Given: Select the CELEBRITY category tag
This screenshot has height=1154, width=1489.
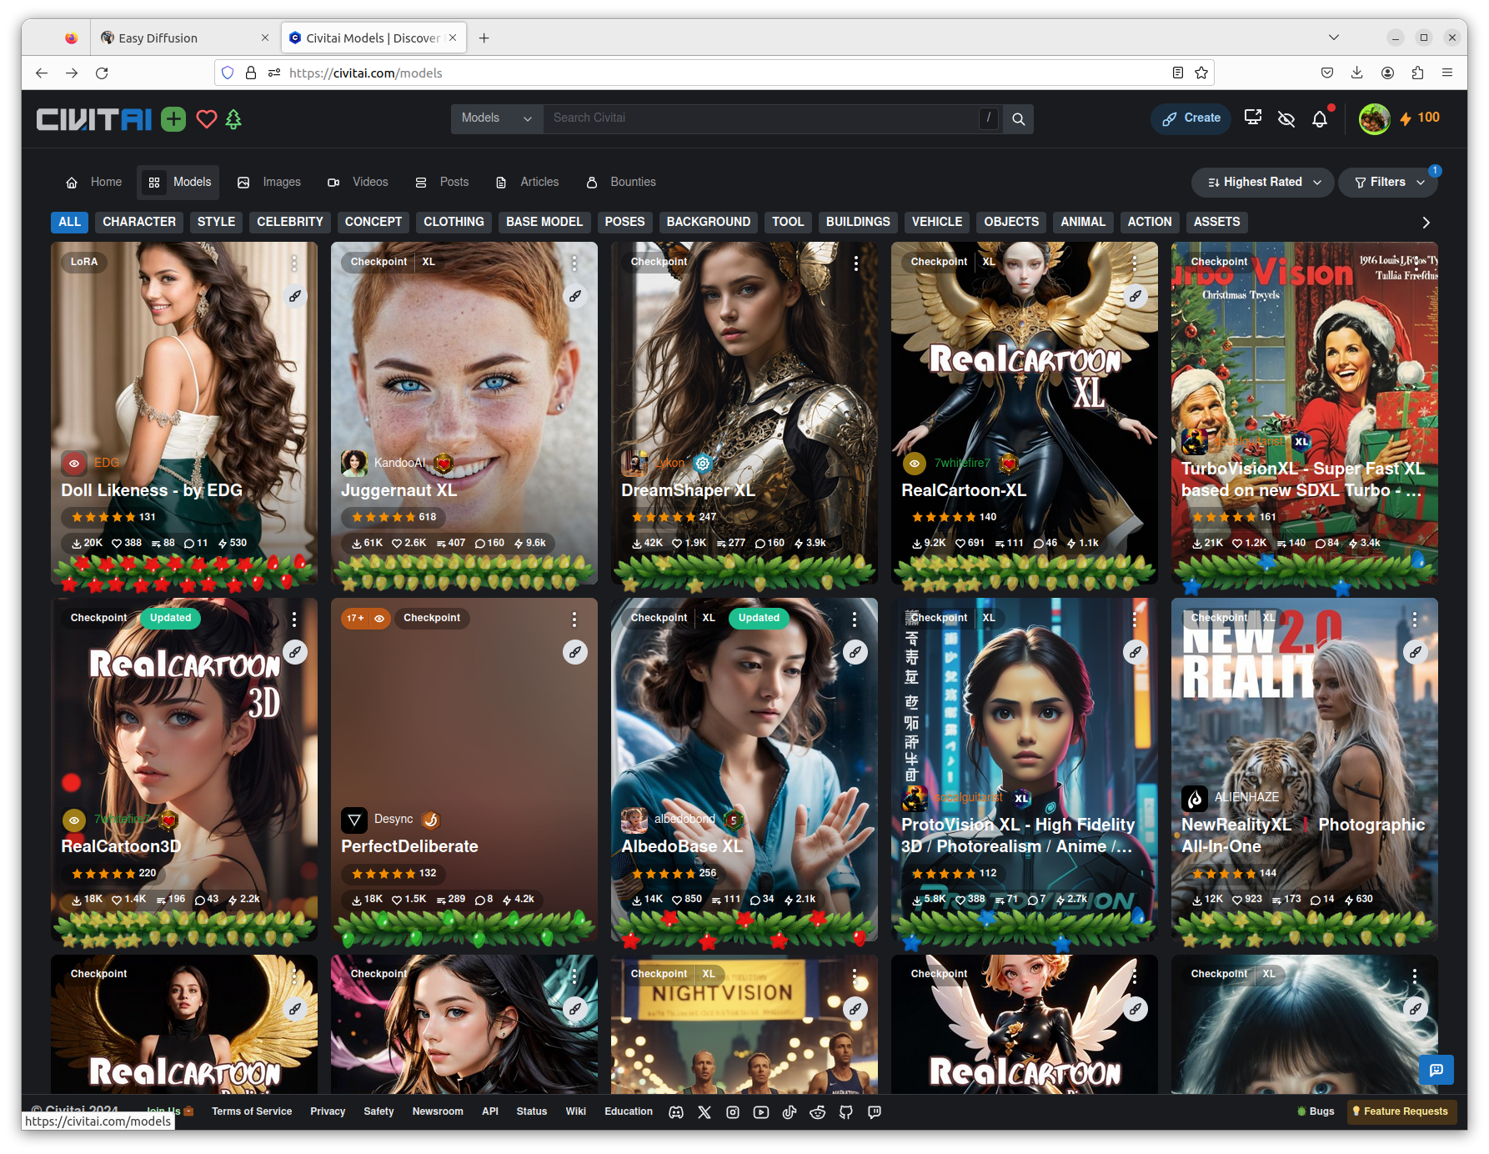Looking at the screenshot, I should [289, 222].
